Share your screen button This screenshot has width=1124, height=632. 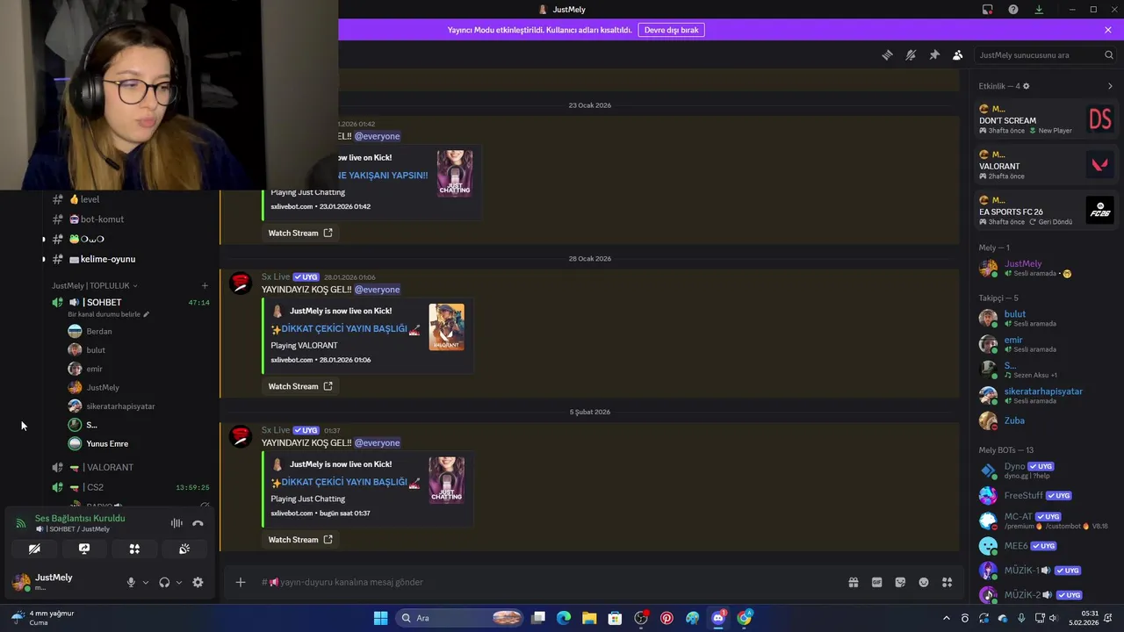(x=84, y=549)
